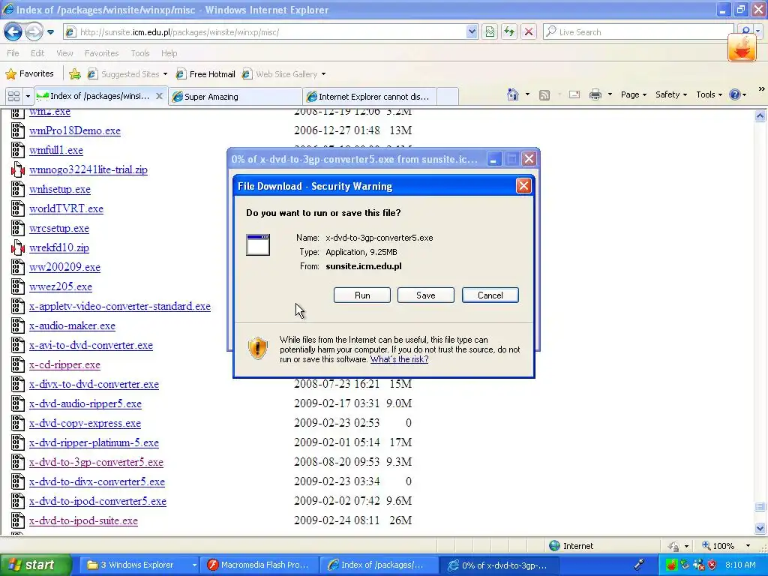Expand the Page menu dropdown

[634, 94]
